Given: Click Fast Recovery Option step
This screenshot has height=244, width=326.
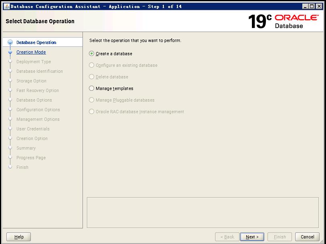Looking at the screenshot, I should click(38, 90).
